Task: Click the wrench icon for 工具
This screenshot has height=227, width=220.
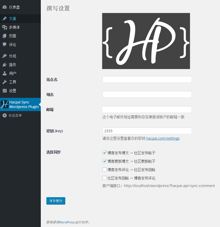Action: click(5, 82)
